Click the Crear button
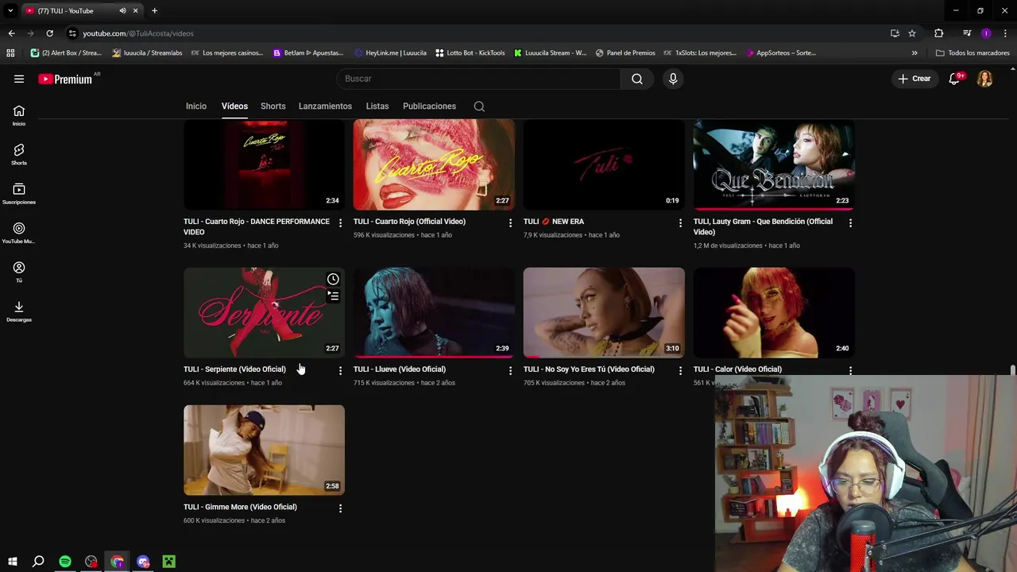This screenshot has height=572, width=1017. (915, 79)
